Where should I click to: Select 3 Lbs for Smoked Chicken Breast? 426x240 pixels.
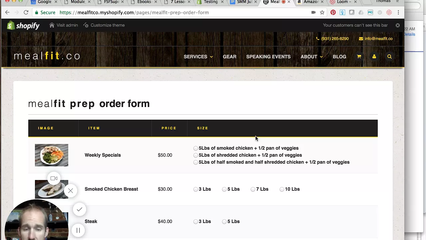point(196,189)
